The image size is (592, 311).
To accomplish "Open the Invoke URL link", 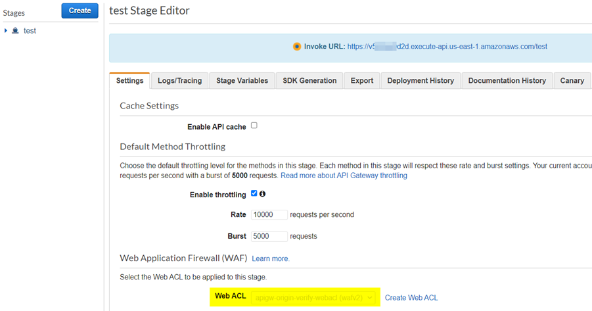I will (447, 47).
